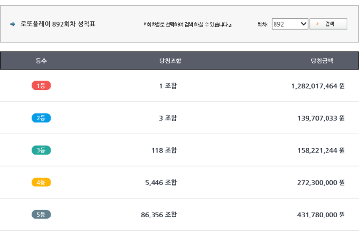Click the gray 5등 rank badge
Viewport: 361px width, 233px height.
click(x=41, y=214)
